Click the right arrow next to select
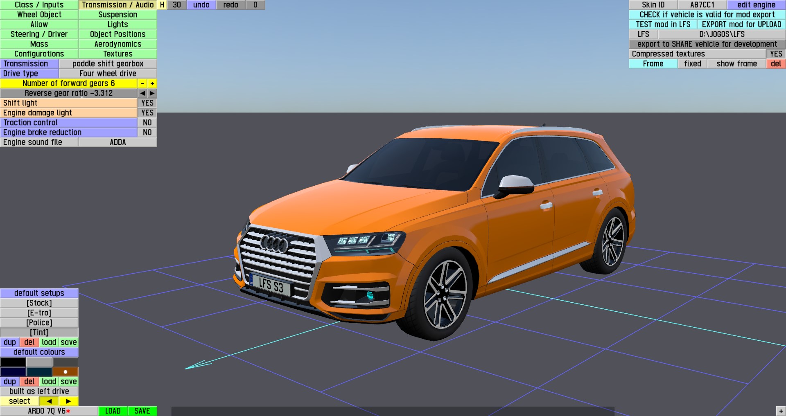The height and width of the screenshot is (416, 786). (68, 401)
